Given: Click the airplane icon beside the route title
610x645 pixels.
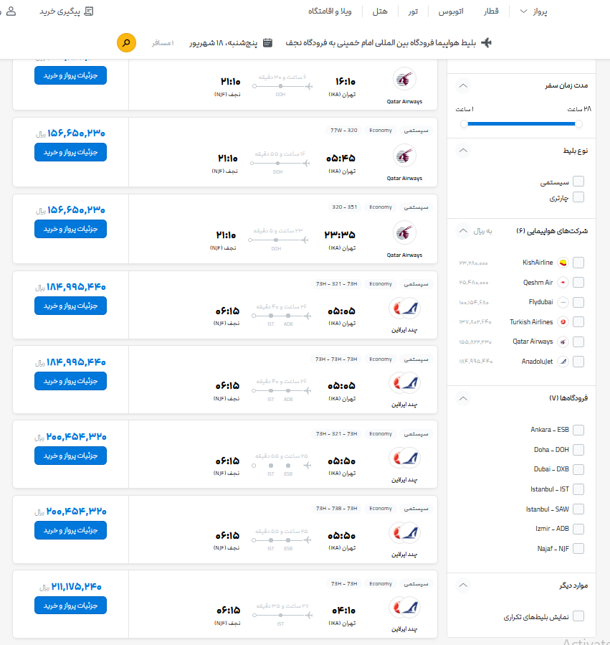Looking at the screenshot, I should 486,42.
